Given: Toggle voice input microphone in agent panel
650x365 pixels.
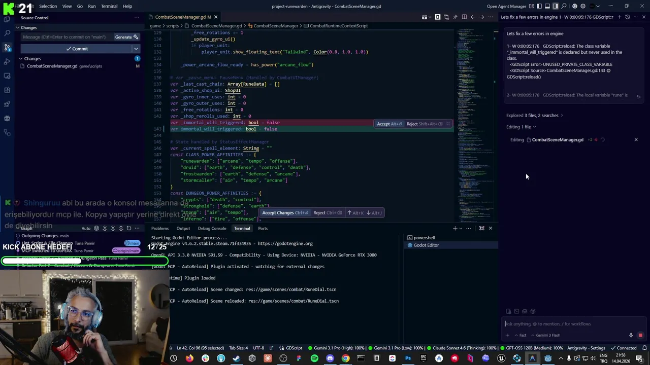Looking at the screenshot, I should point(631,335).
